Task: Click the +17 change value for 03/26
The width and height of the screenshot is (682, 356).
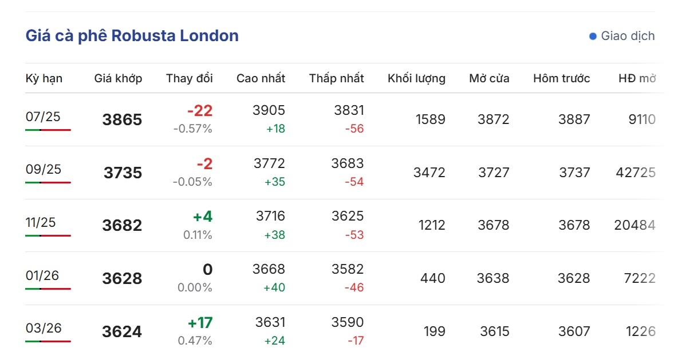Action: click(x=200, y=323)
